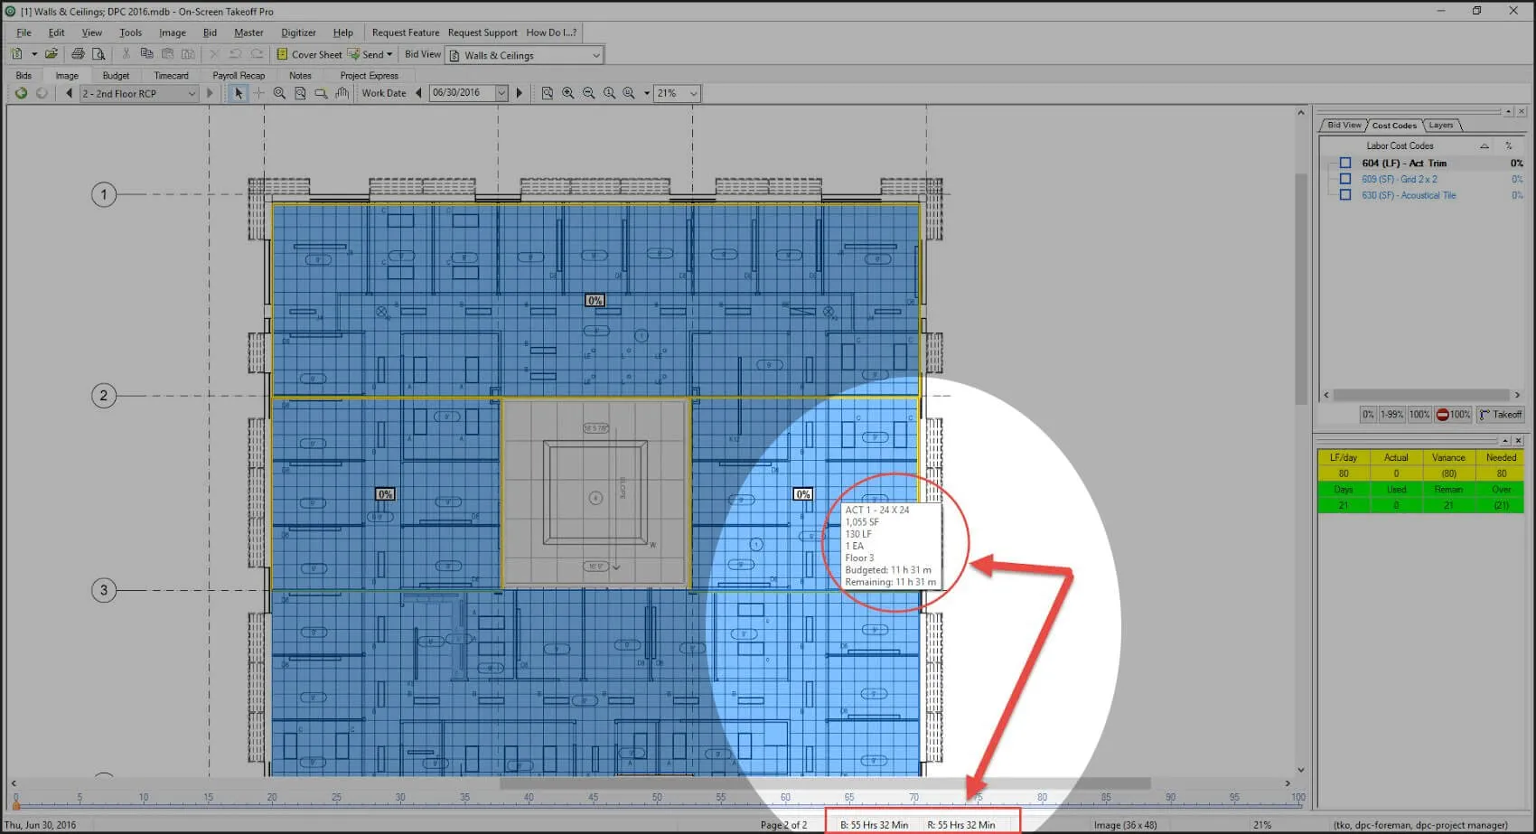This screenshot has height=834, width=1536.
Task: Click the Cut scissors icon
Action: coord(126,54)
